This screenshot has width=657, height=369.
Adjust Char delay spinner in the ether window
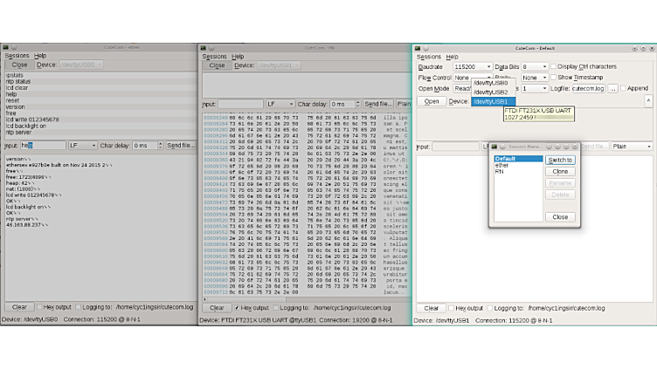(147, 145)
